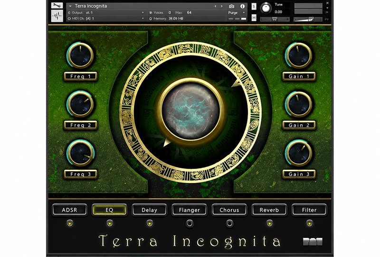The width and height of the screenshot is (380, 257).
Task: Enable the Flanger effect LED
Action: coord(190,223)
